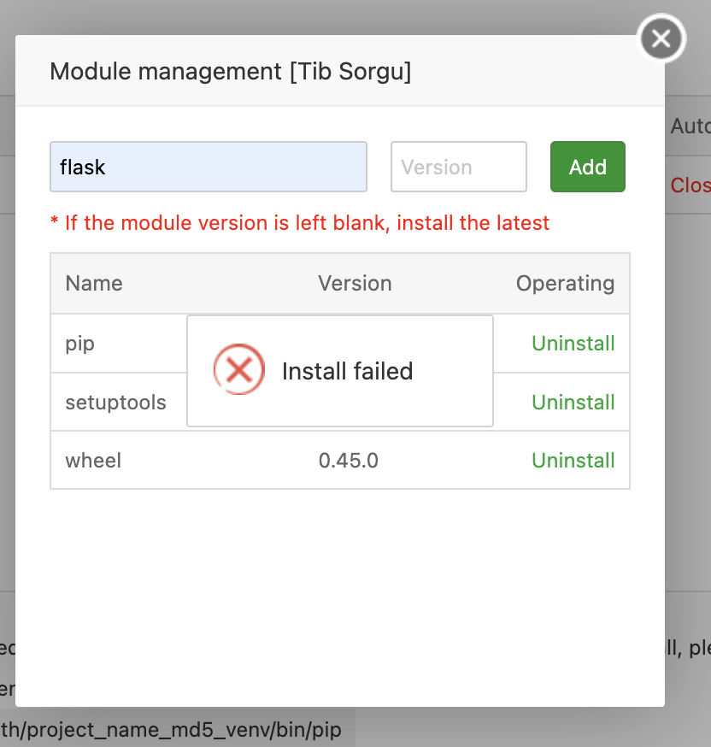Screen dimensions: 711x747
Task: Uninstall the wheel module
Action: (x=573, y=461)
